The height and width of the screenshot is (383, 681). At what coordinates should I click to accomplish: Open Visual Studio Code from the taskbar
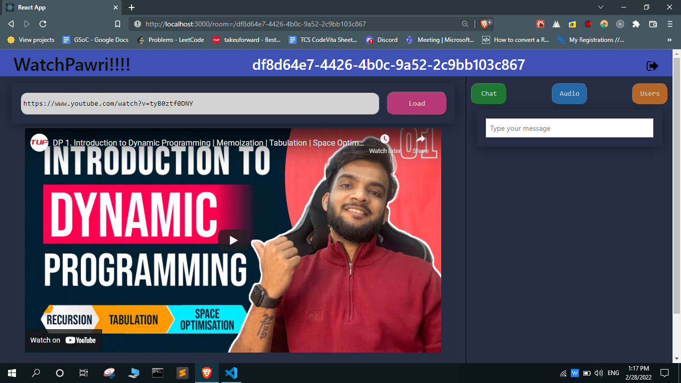tap(230, 373)
